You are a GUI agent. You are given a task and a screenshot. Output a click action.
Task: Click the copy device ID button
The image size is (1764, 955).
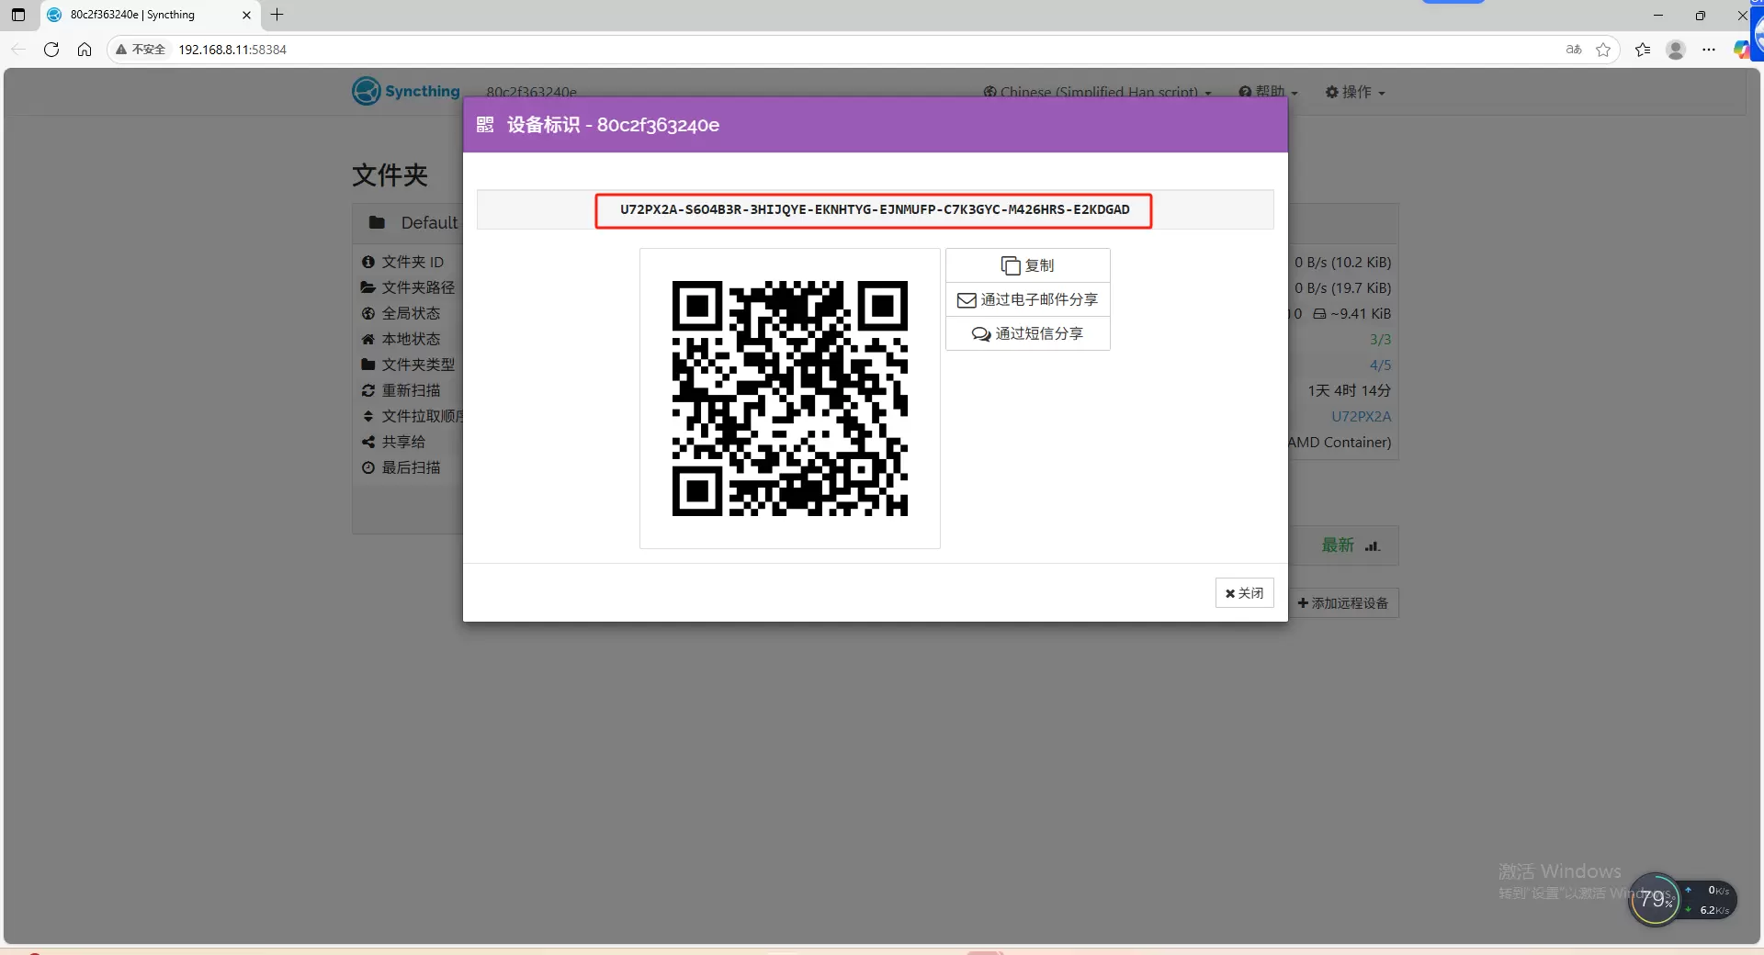(x=1027, y=265)
